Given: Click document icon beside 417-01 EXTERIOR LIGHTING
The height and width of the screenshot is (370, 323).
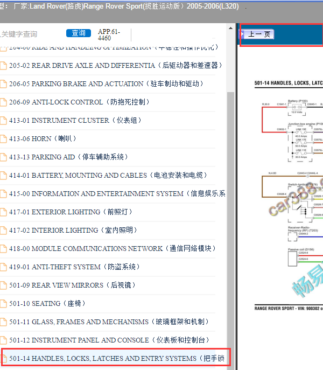Looking at the screenshot, I should pyautogui.click(x=3, y=212).
